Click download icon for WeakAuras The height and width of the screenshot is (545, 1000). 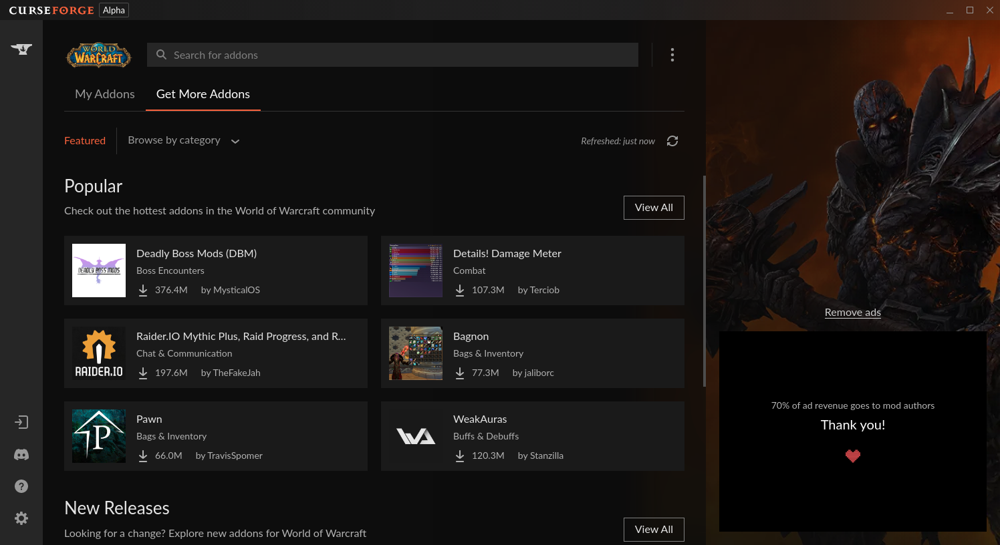(x=460, y=456)
